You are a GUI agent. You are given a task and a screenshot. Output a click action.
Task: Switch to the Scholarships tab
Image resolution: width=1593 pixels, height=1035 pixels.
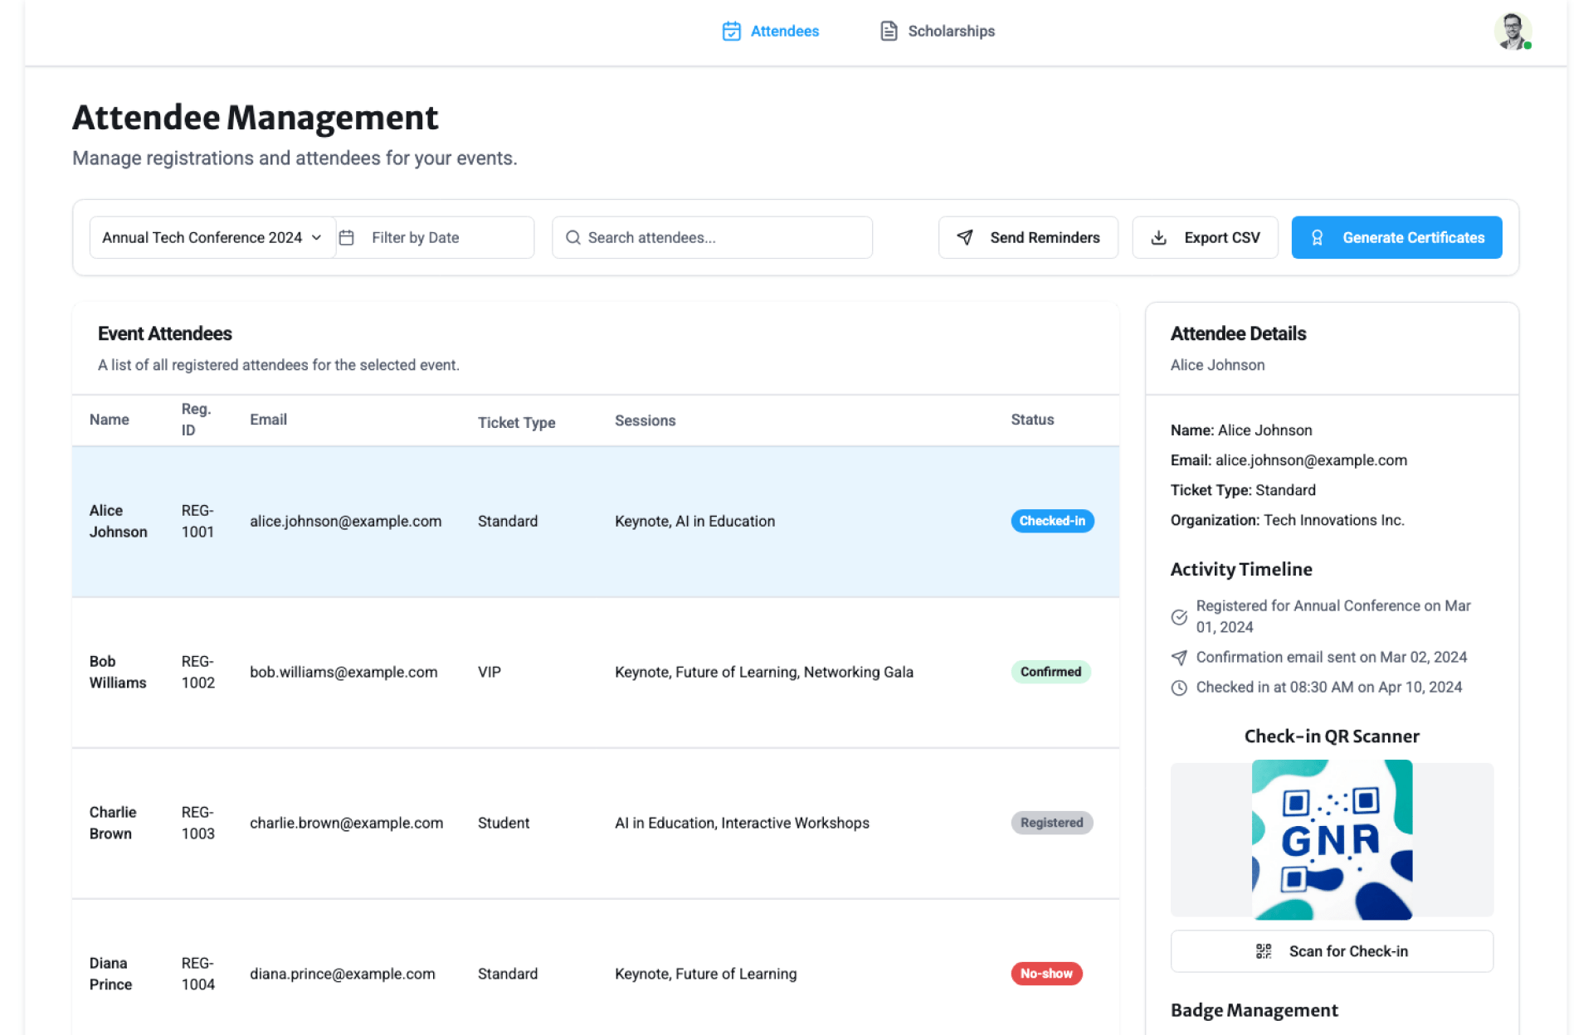950,32
